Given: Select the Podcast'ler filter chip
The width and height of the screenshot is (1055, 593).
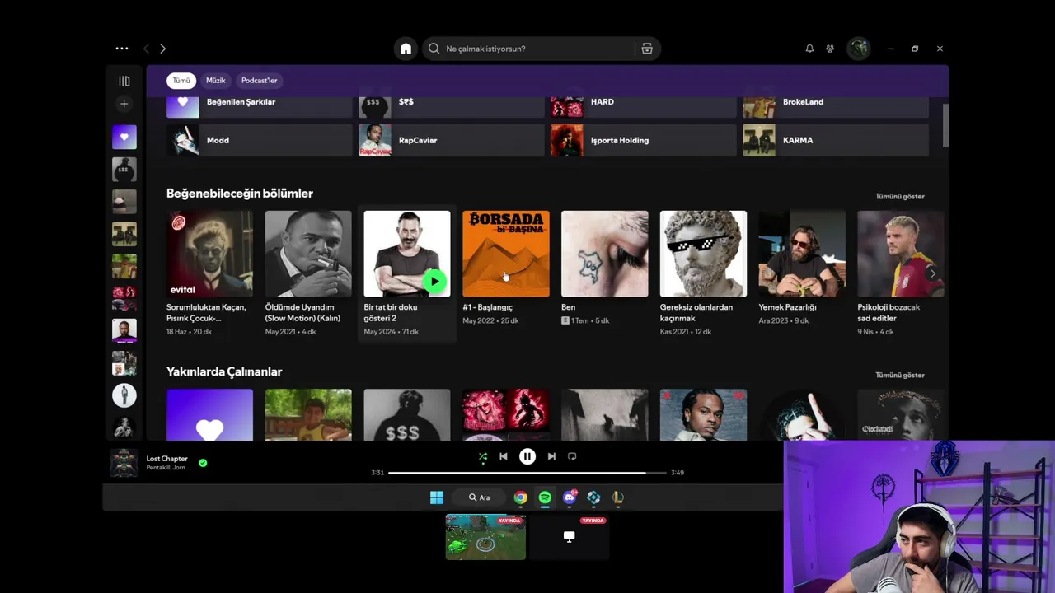Looking at the screenshot, I should pos(260,81).
